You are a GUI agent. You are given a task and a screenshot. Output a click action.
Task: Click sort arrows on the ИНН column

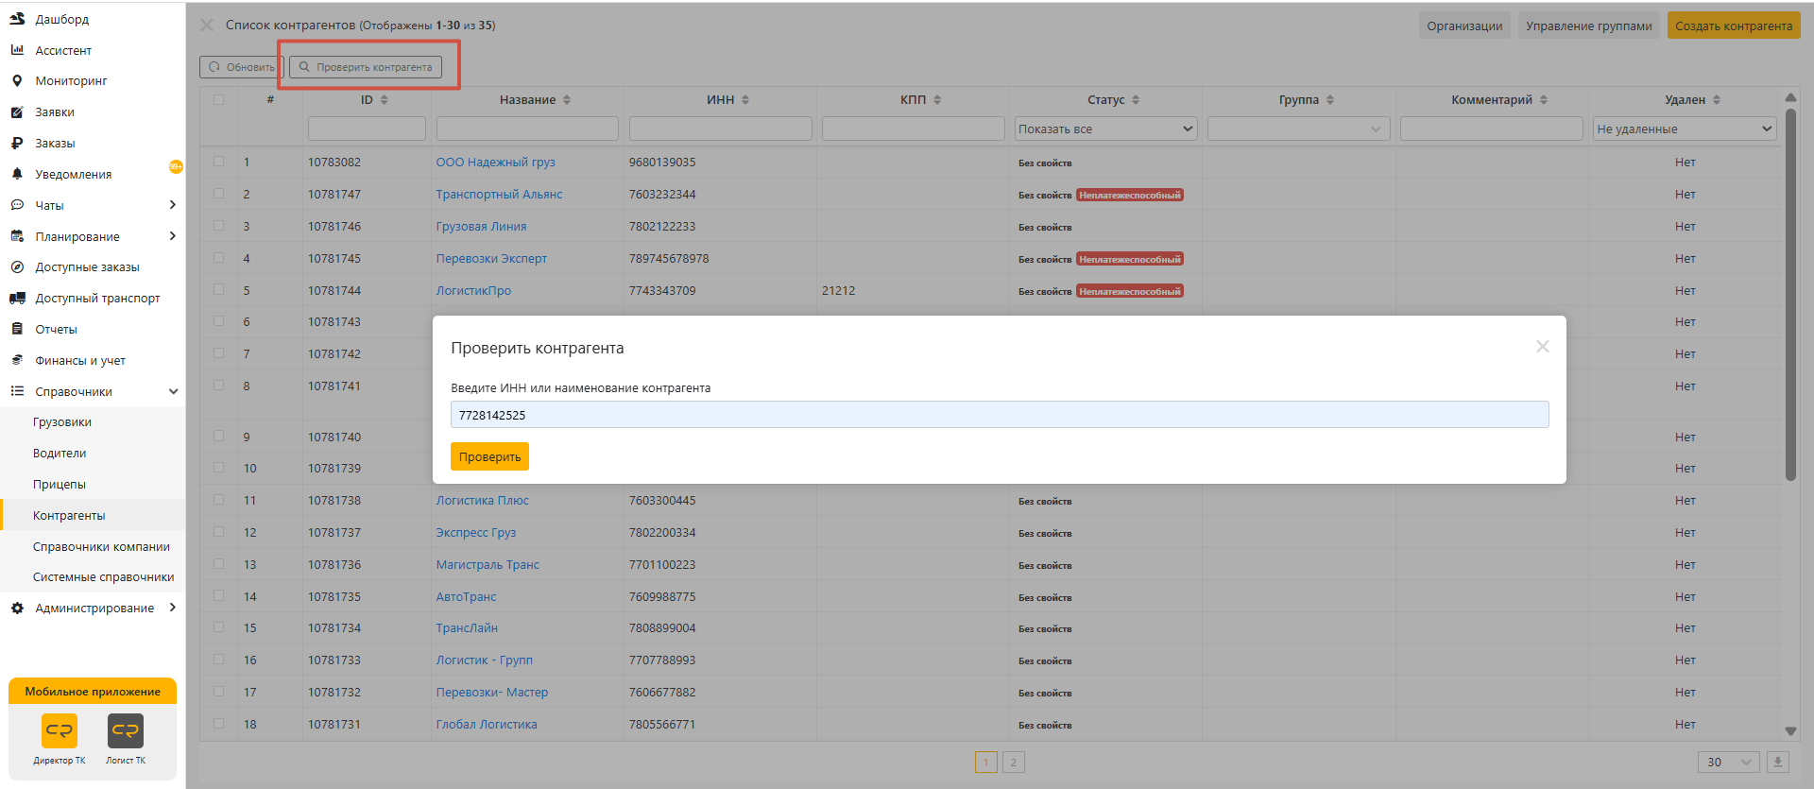[745, 100]
